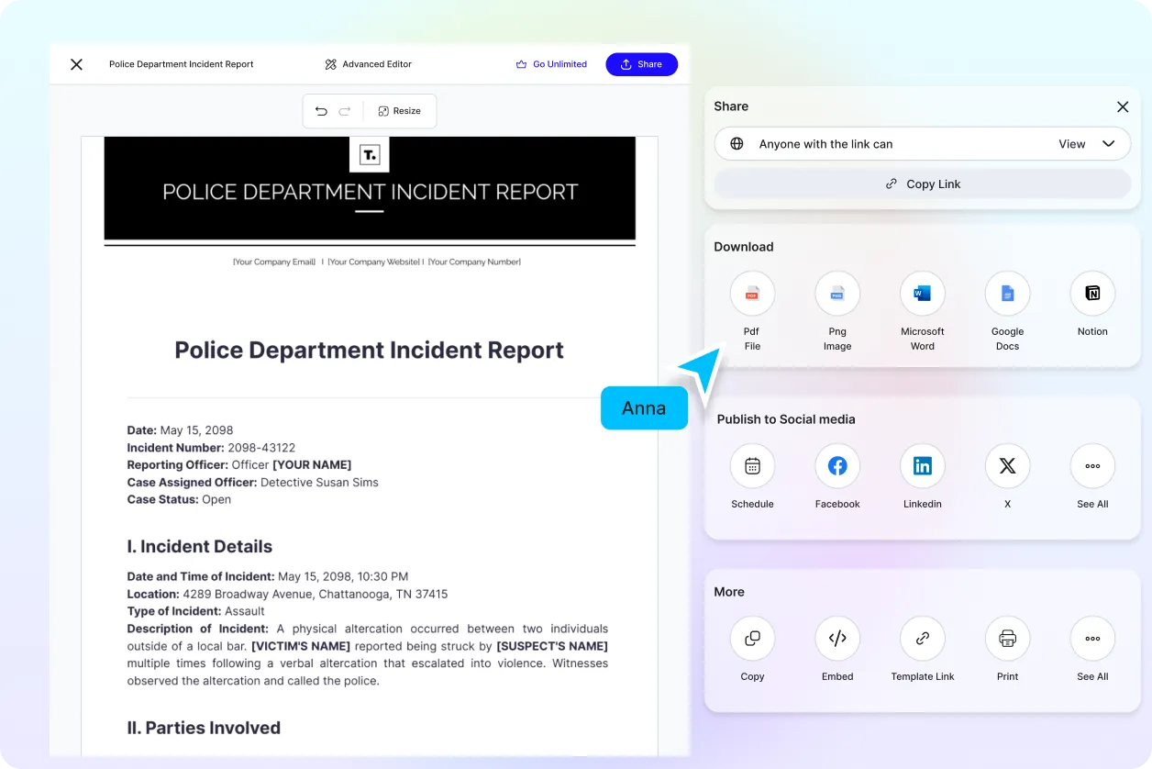Open the Embed option

pos(837,639)
